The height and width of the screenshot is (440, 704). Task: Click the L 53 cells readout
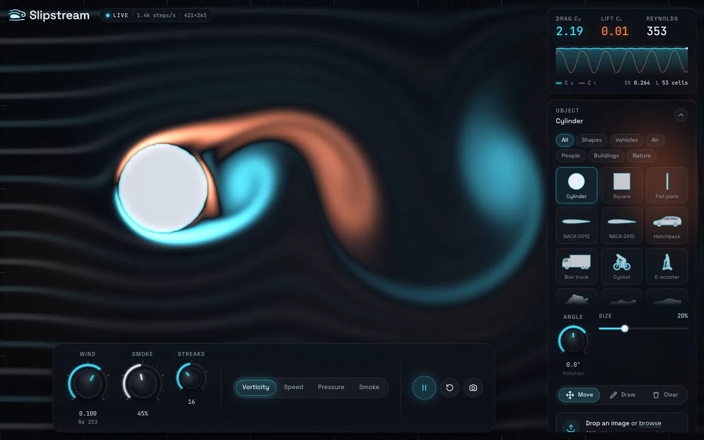coord(672,83)
